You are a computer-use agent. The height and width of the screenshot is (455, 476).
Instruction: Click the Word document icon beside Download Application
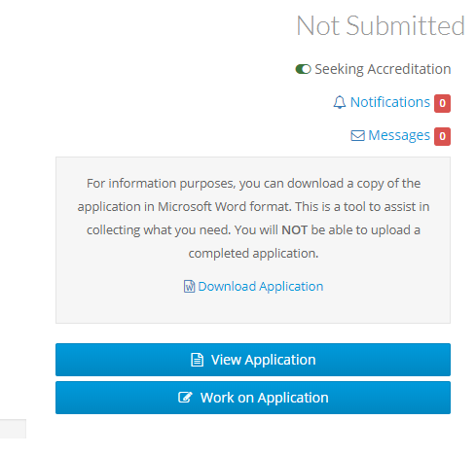(x=189, y=286)
